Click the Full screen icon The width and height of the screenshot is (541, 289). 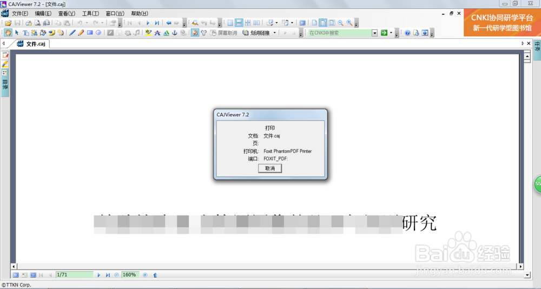click(302, 23)
